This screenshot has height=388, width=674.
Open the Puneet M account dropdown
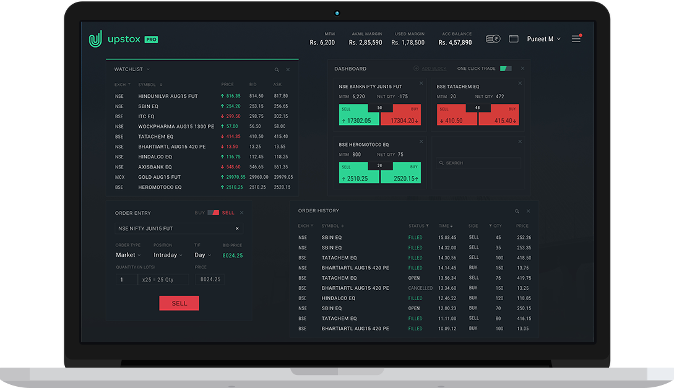coord(544,39)
